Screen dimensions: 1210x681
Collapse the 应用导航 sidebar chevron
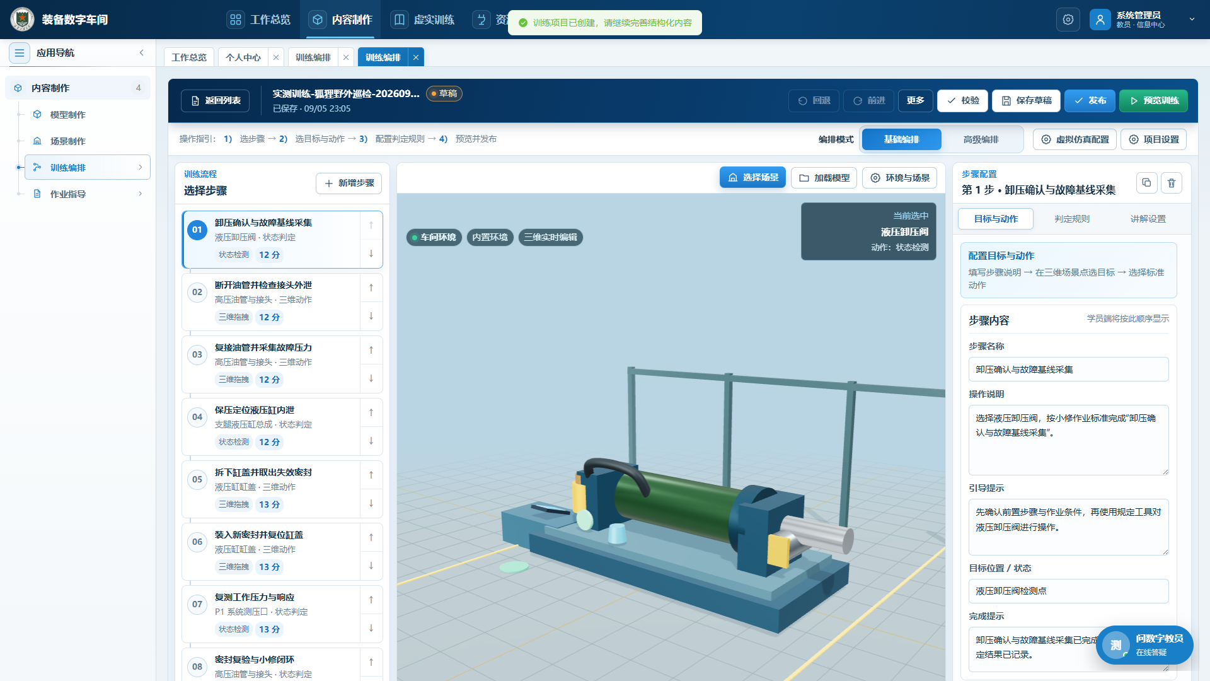tap(142, 53)
